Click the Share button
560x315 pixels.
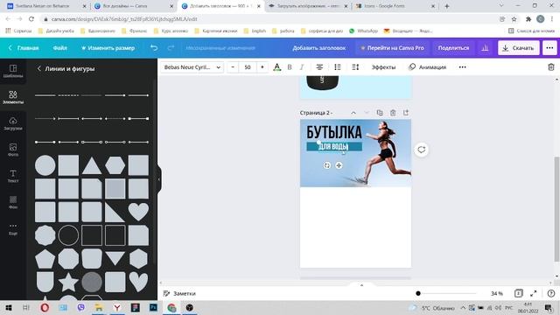453,48
